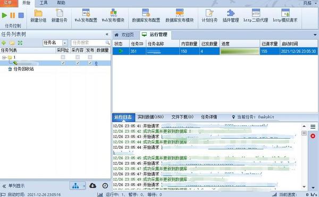Screen dimensions: 319x197
Task: Open 计划任务 scheduler
Action: (x=209, y=16)
